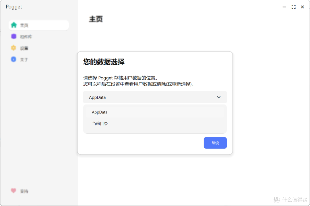
Task: Click the blue About info icon
Action: click(x=13, y=59)
